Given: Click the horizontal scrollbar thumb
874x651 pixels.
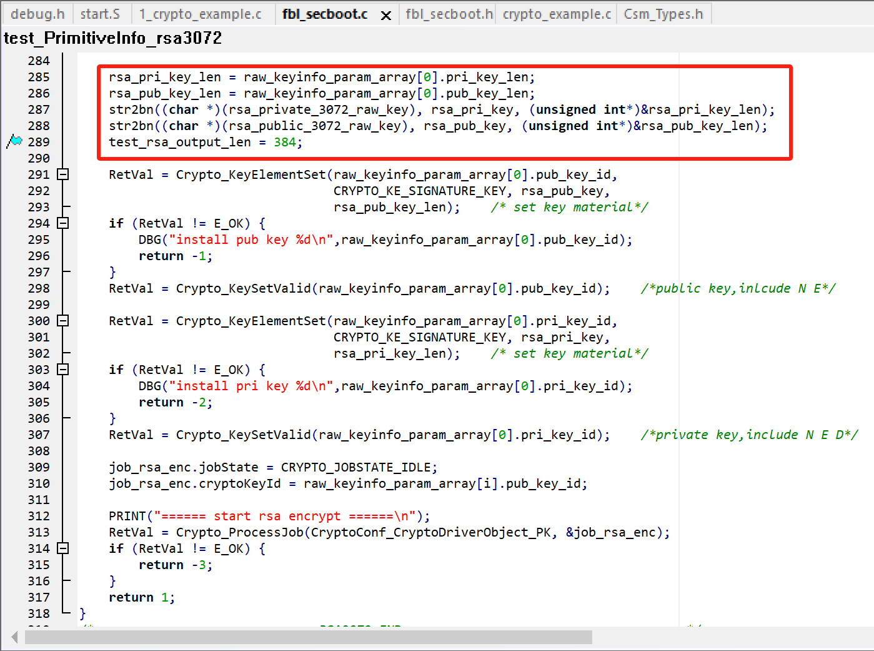Looking at the screenshot, I should click(x=308, y=637).
